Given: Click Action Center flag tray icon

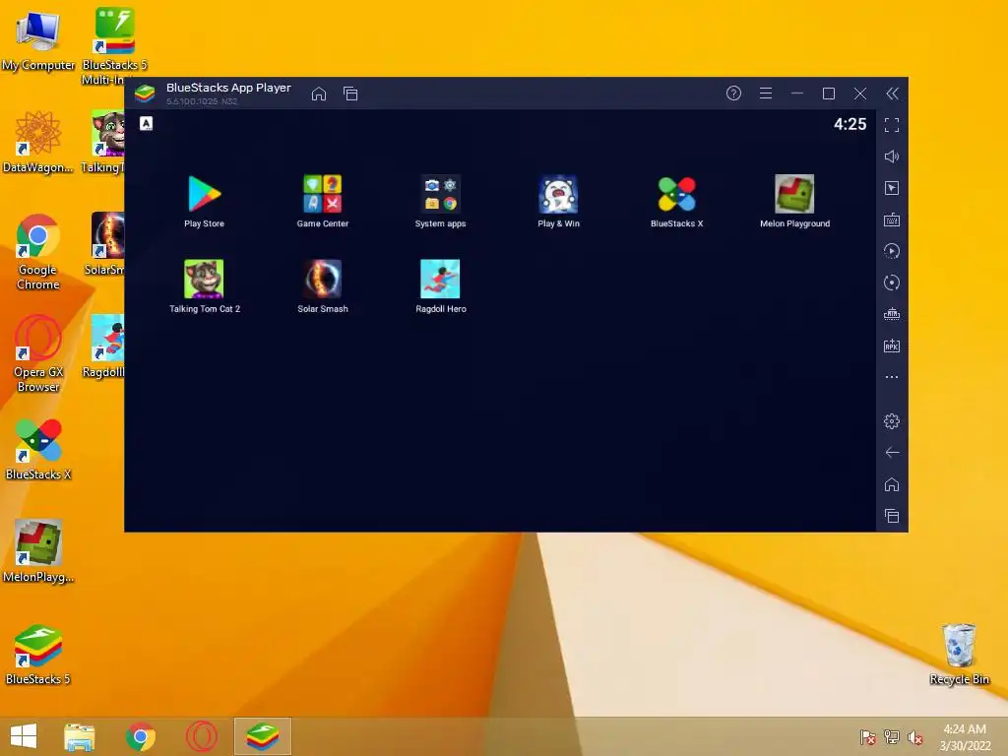Looking at the screenshot, I should coord(867,737).
